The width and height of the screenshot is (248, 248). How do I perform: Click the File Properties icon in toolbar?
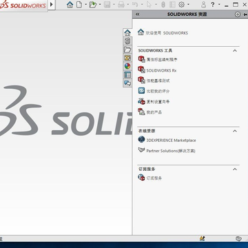[x=172, y=5]
